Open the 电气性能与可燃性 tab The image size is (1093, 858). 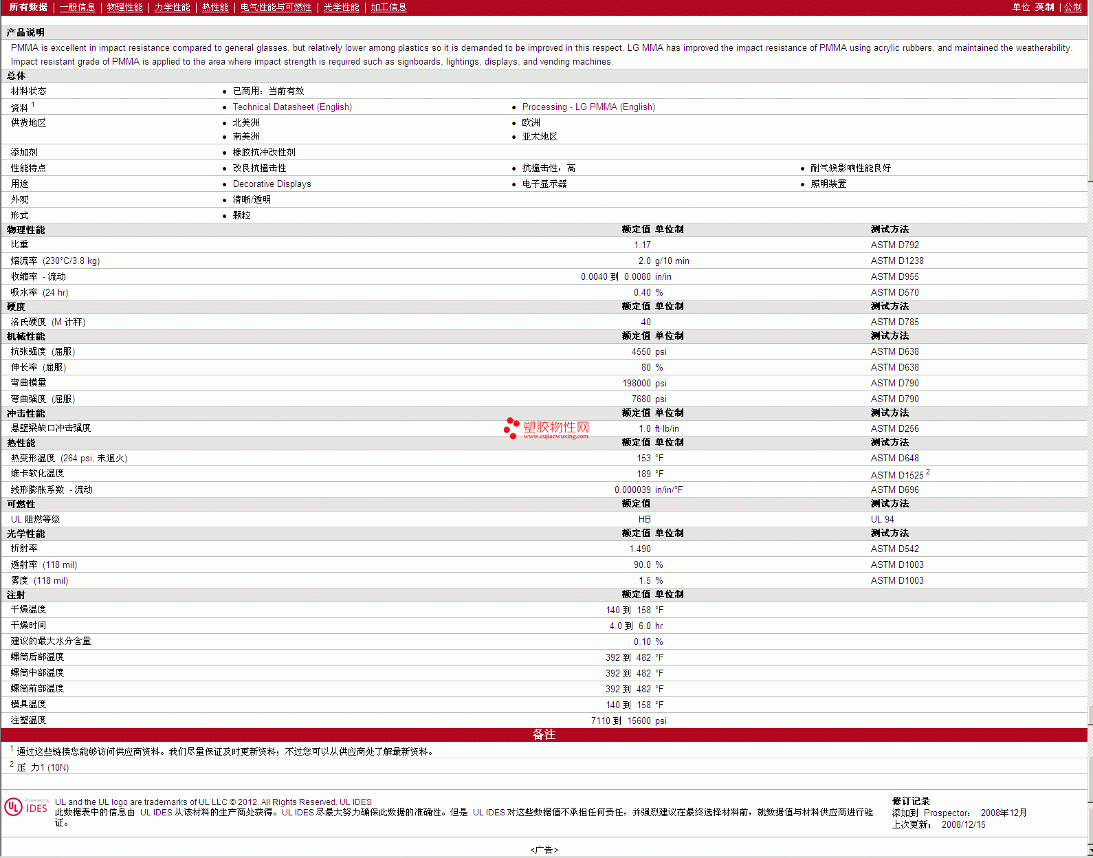click(276, 7)
